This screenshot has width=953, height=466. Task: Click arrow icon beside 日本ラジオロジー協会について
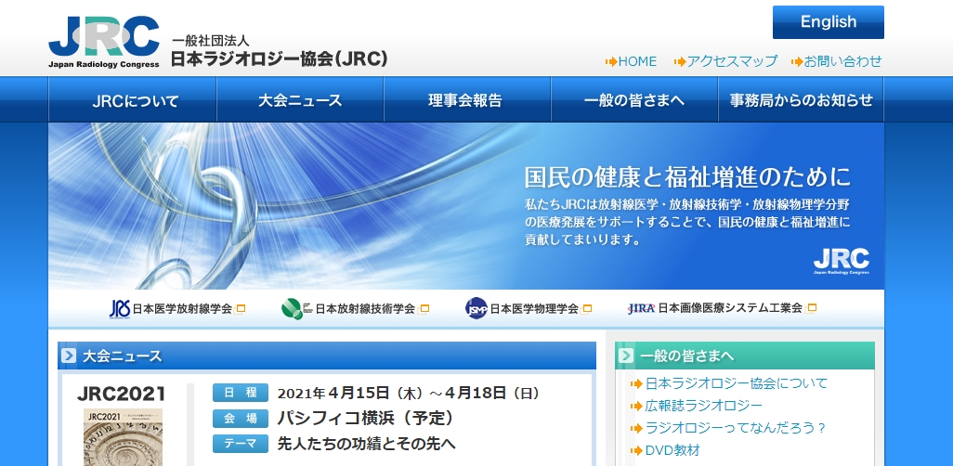(x=637, y=384)
